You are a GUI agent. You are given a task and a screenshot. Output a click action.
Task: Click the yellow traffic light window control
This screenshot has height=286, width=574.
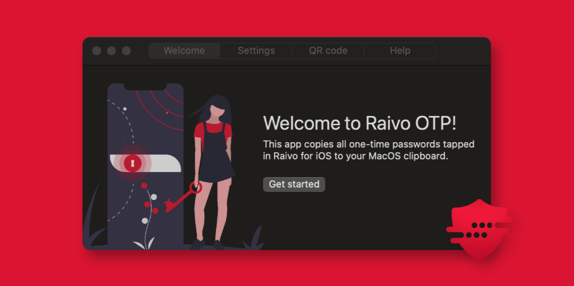[x=112, y=50]
